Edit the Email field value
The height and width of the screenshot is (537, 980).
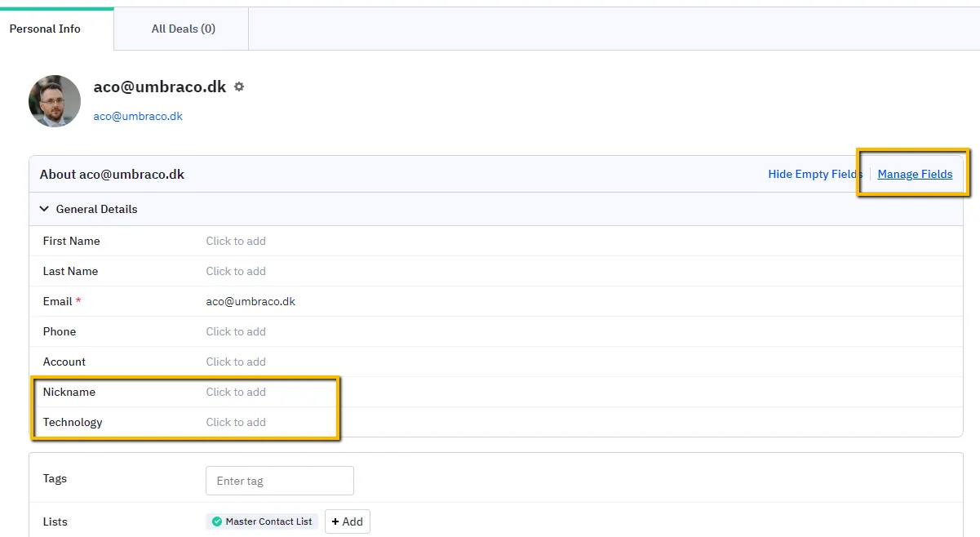(251, 301)
